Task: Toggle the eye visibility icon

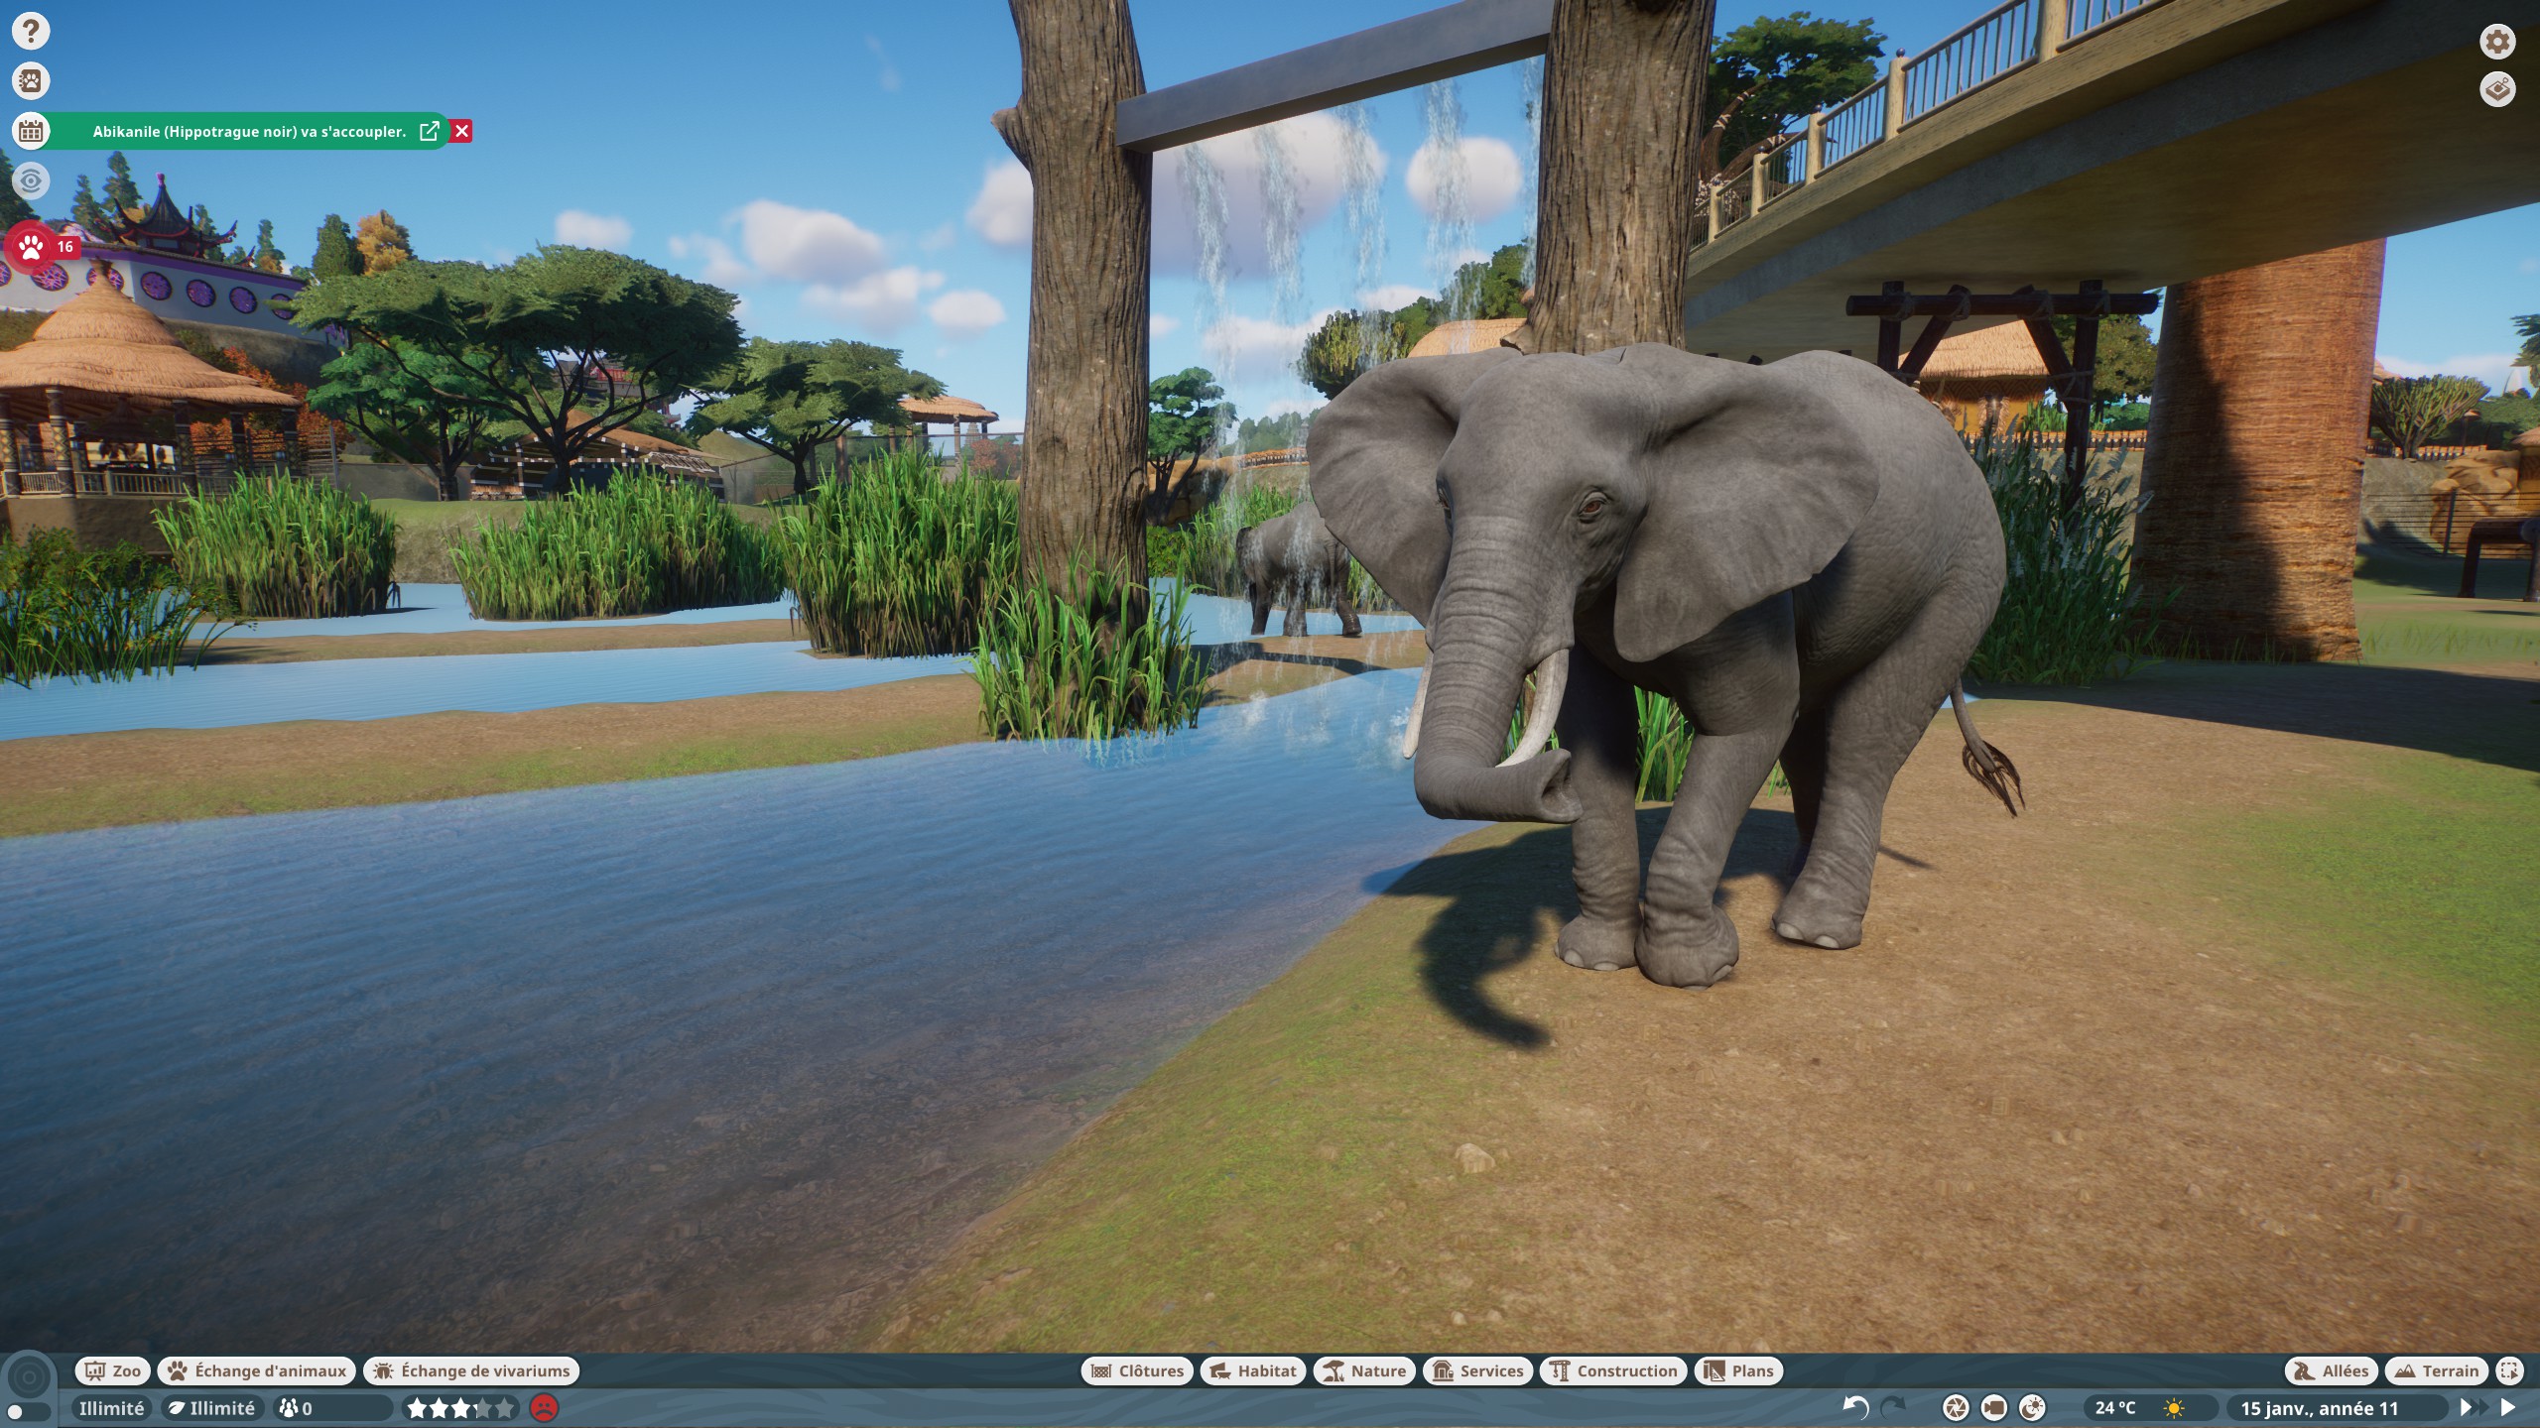Action: click(31, 180)
